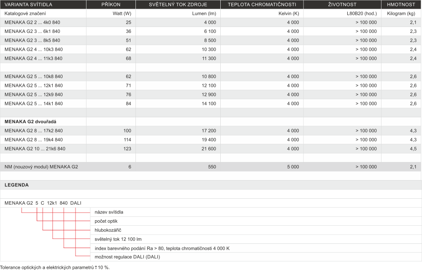Click the 6 100 lumen value
The height and width of the screenshot is (270, 422).
210,32
